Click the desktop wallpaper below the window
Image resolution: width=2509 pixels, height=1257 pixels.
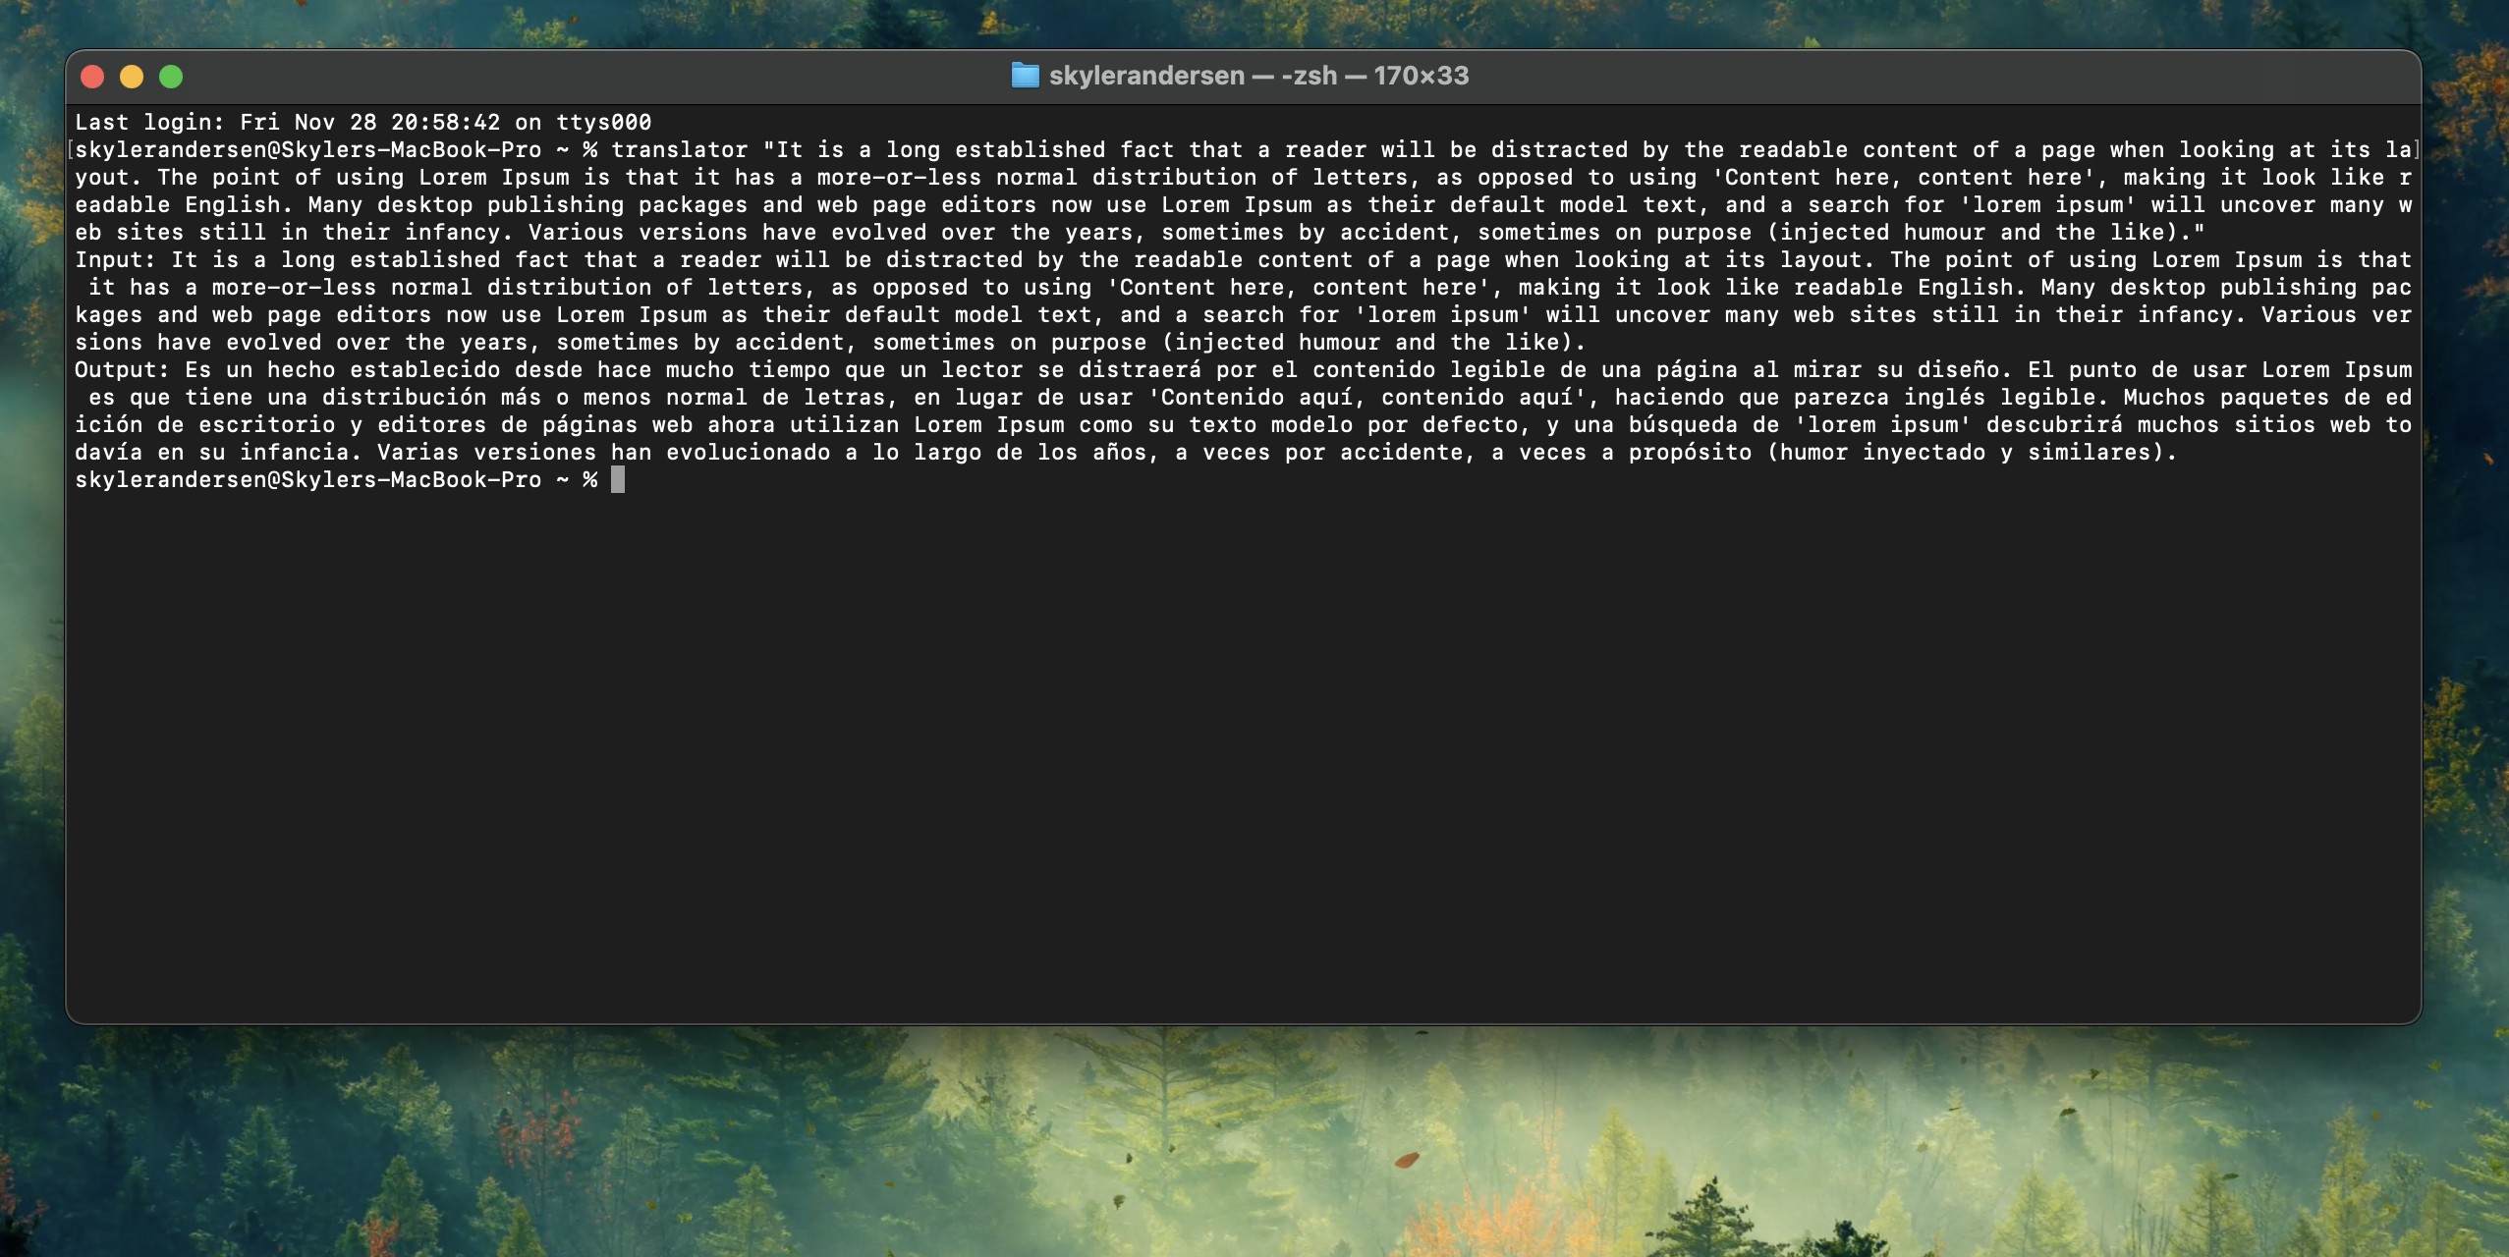coord(1242,1139)
